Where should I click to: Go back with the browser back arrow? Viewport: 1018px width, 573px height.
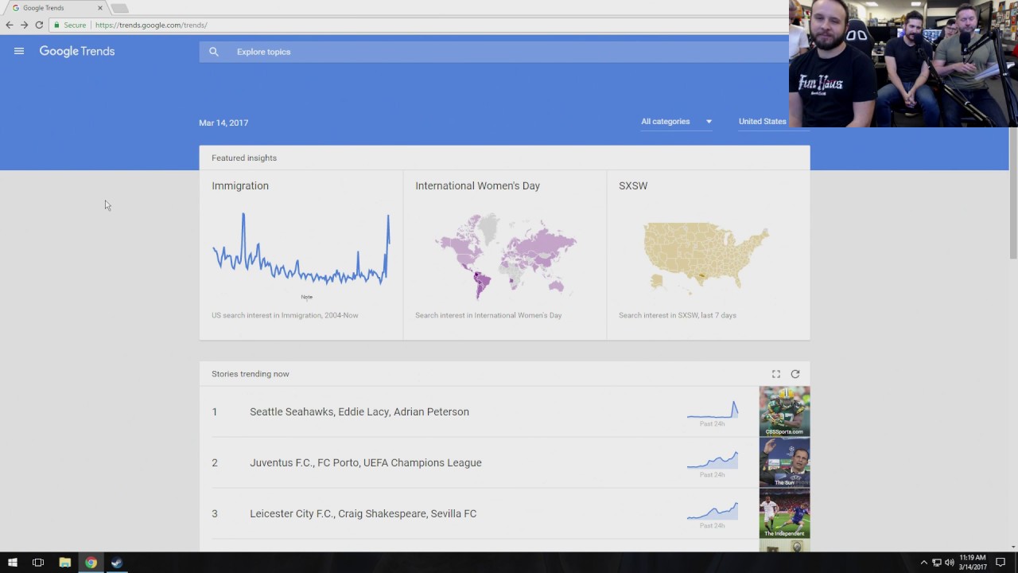click(10, 25)
